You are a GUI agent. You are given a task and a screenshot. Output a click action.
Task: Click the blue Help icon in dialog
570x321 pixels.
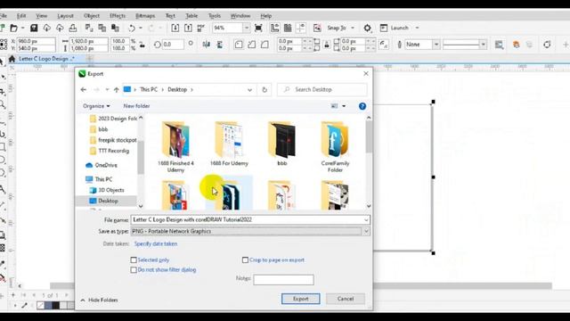coord(362,106)
